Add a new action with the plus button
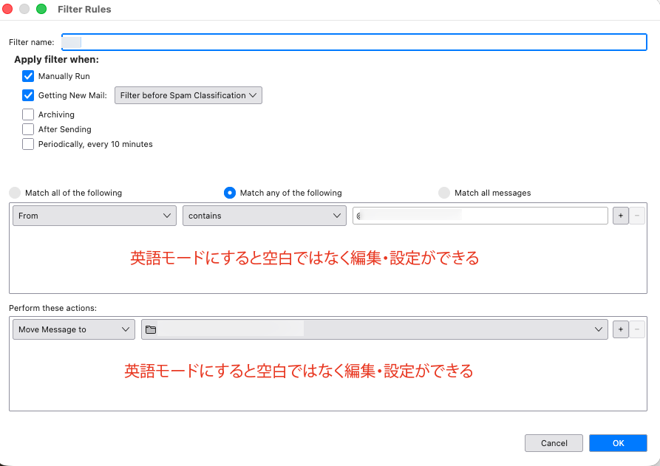Screen dimensions: 660x466 621,329
